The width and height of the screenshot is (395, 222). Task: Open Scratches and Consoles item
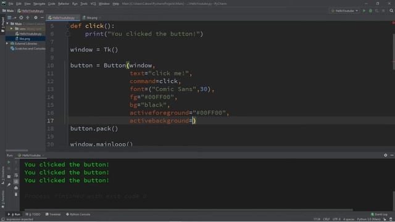[28, 49]
